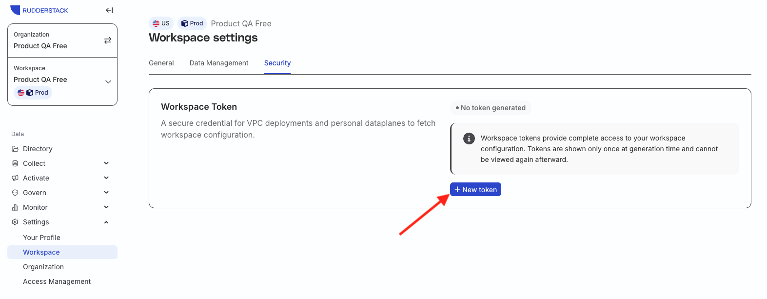
Task: Collapse the sidebar with the arrow icon
Action: tap(109, 10)
